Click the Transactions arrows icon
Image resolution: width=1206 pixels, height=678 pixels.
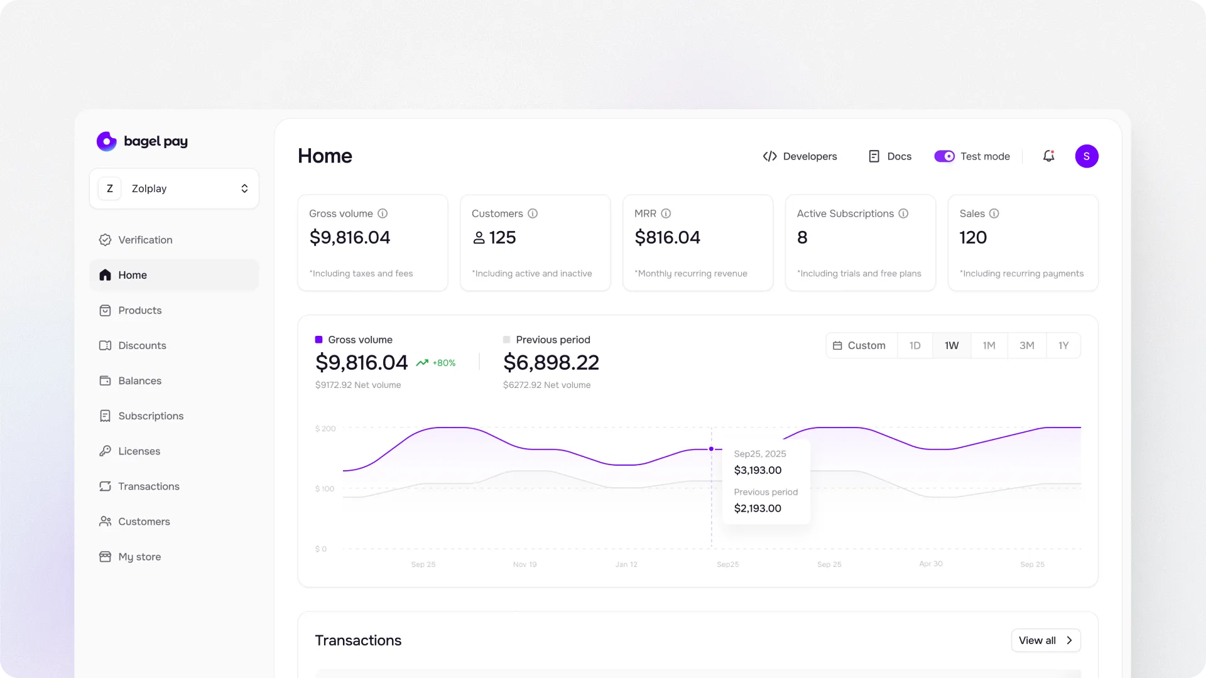105,486
